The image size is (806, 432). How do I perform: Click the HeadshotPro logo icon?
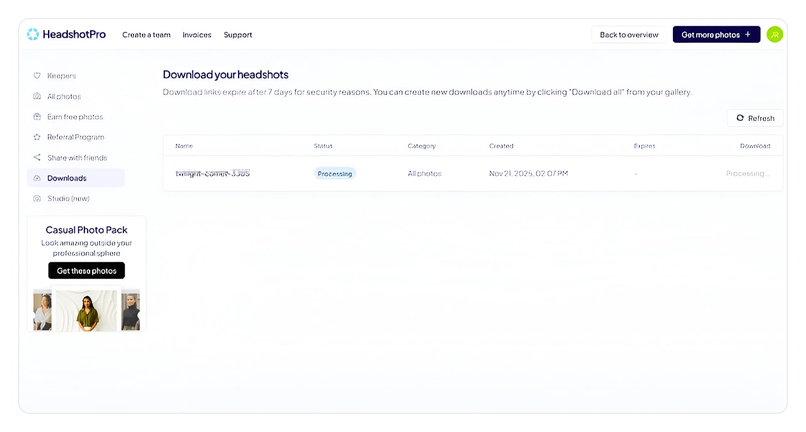pos(33,35)
